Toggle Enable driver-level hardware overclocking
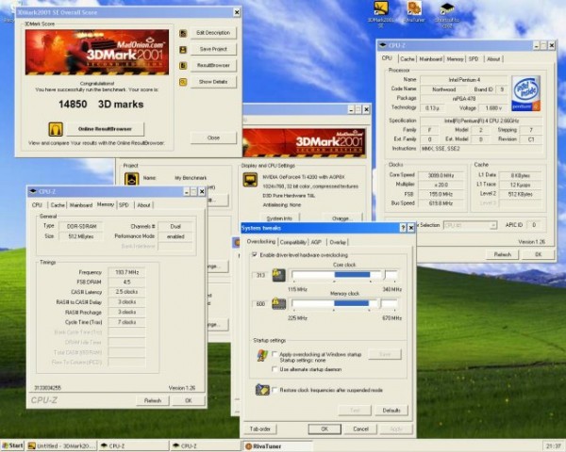 point(255,255)
